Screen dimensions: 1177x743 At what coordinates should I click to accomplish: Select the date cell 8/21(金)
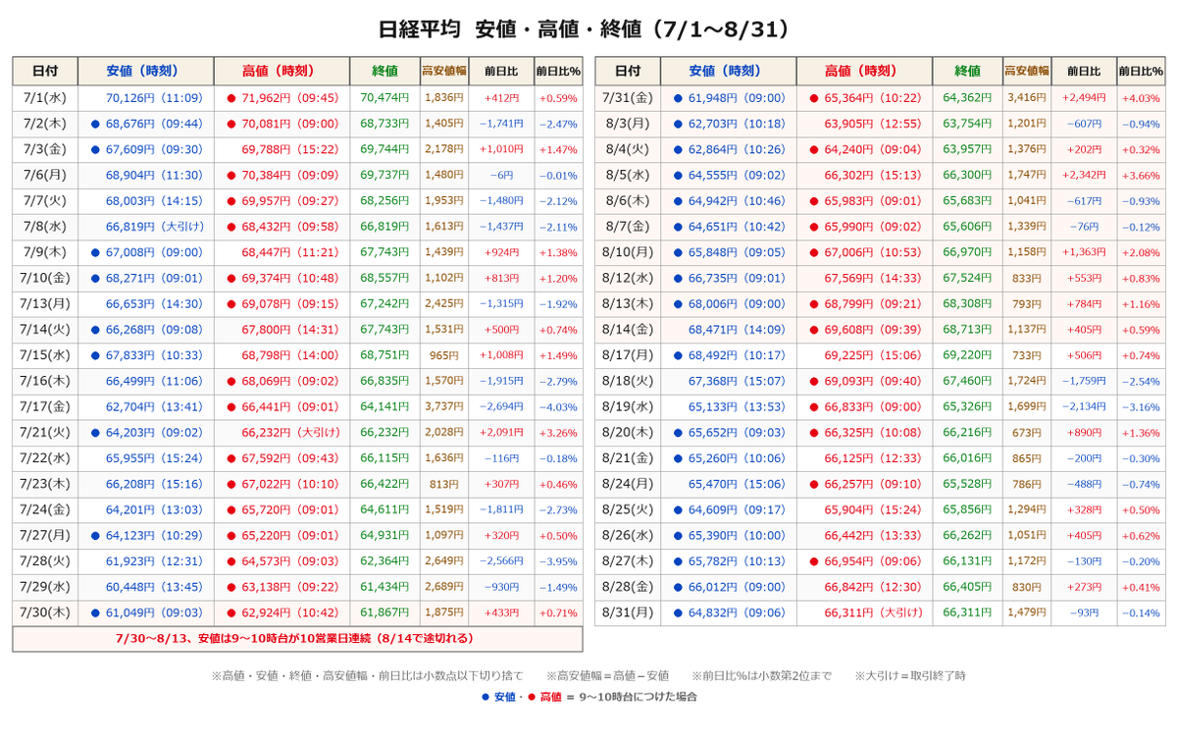[628, 457]
